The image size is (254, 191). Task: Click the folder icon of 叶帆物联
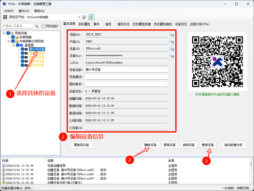click(x=16, y=37)
